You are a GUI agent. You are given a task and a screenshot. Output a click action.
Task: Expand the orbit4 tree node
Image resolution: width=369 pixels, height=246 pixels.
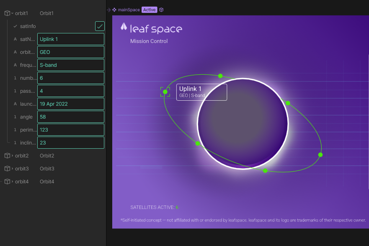12,181
